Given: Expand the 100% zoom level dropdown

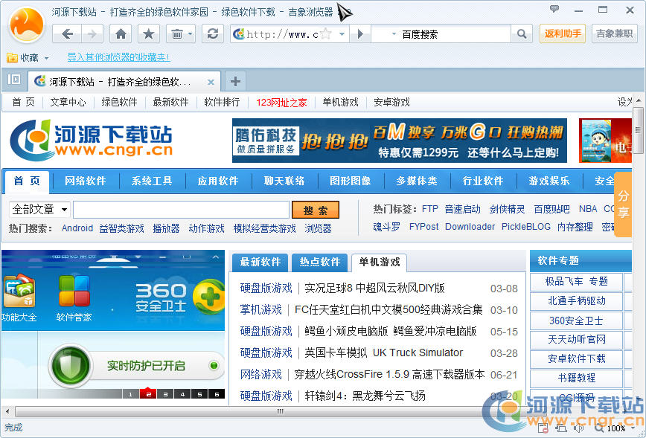Looking at the screenshot, I should coord(633,428).
